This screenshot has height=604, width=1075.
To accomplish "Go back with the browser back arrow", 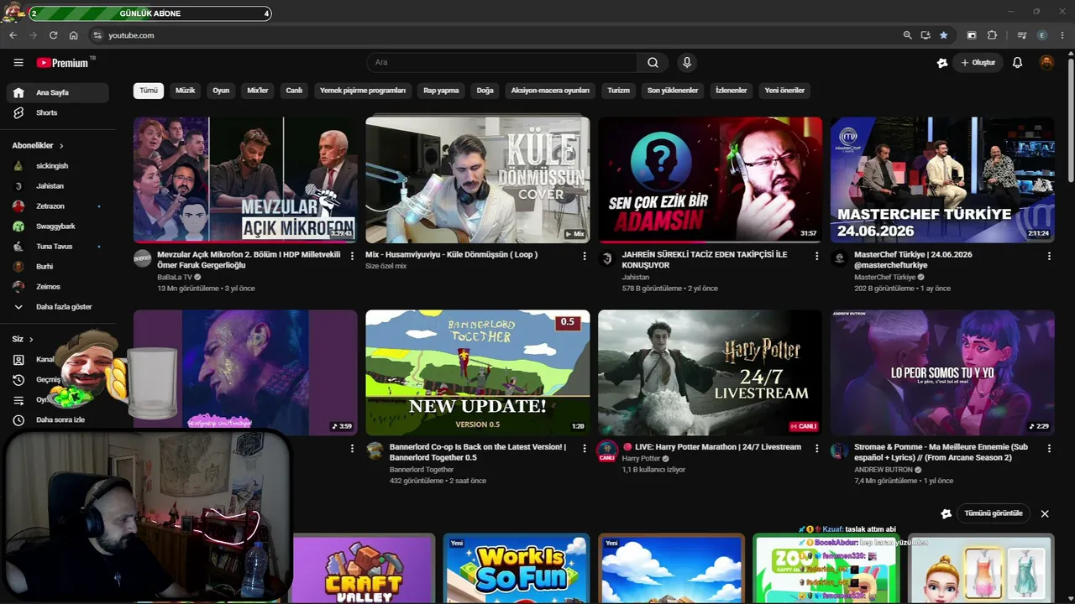I will pyautogui.click(x=13, y=35).
